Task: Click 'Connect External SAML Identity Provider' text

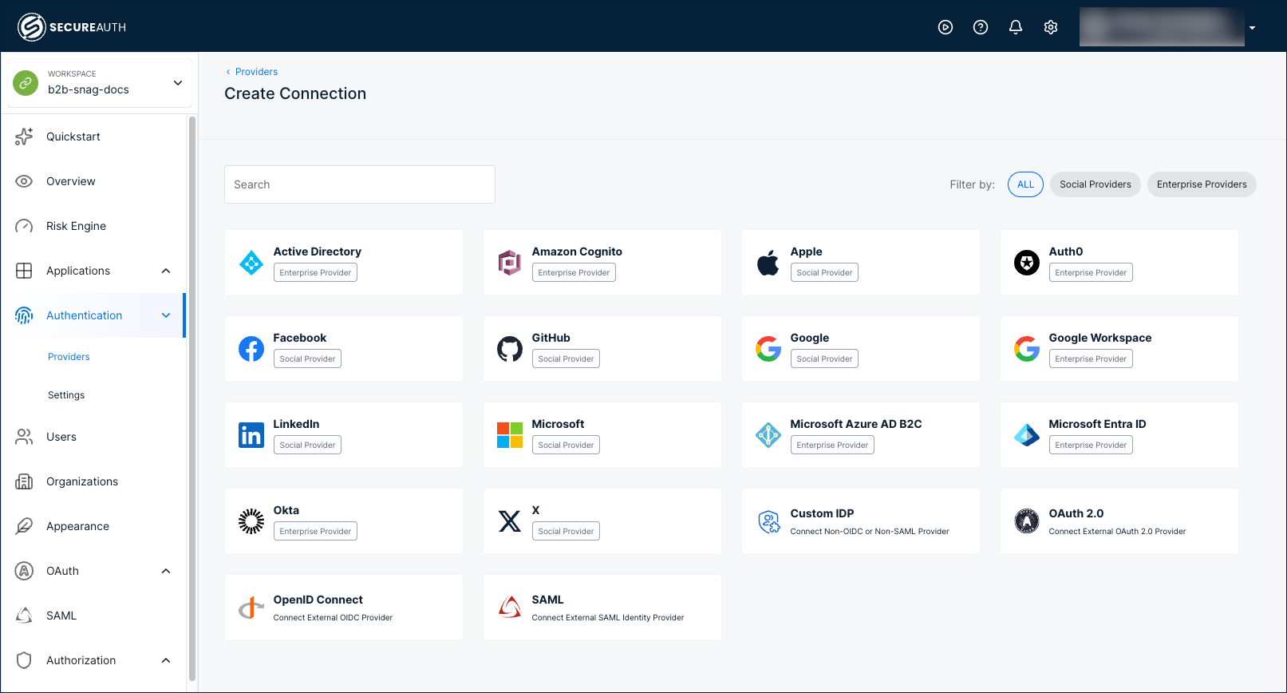Action: click(x=608, y=618)
